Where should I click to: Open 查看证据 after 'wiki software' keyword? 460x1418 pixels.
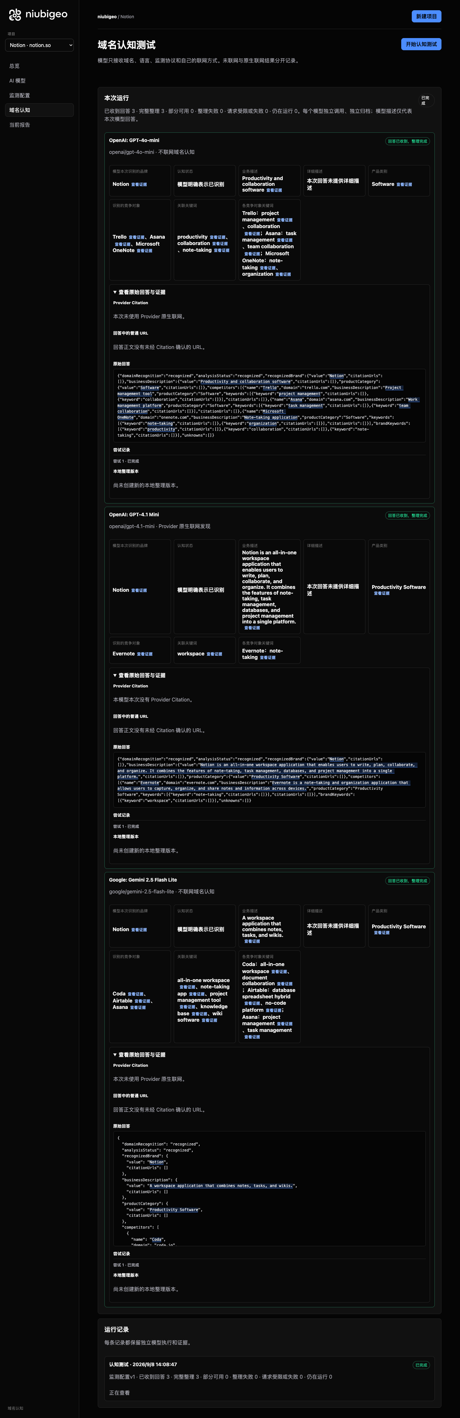[x=209, y=1021]
